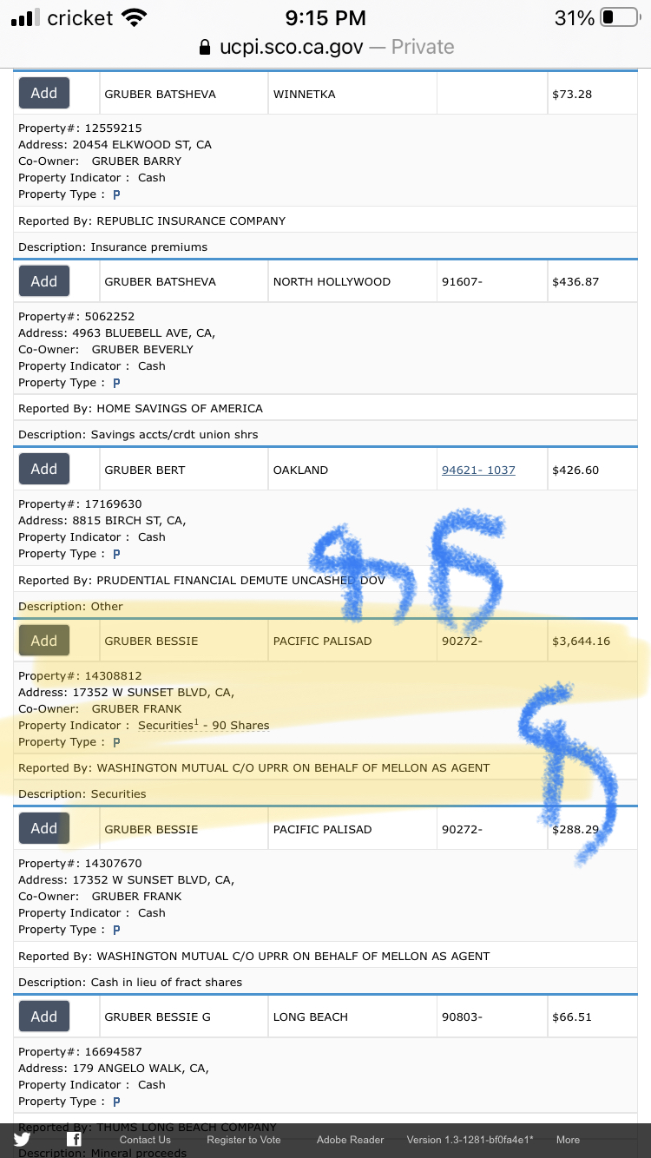Tap the ucpi.sco.ca.gov address bar
This screenshot has height=1158, width=651.
point(325,47)
